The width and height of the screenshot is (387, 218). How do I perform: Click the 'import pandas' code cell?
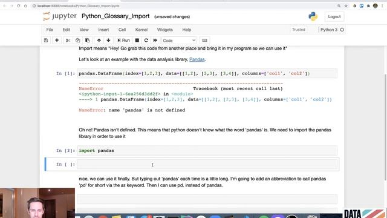click(x=207, y=151)
